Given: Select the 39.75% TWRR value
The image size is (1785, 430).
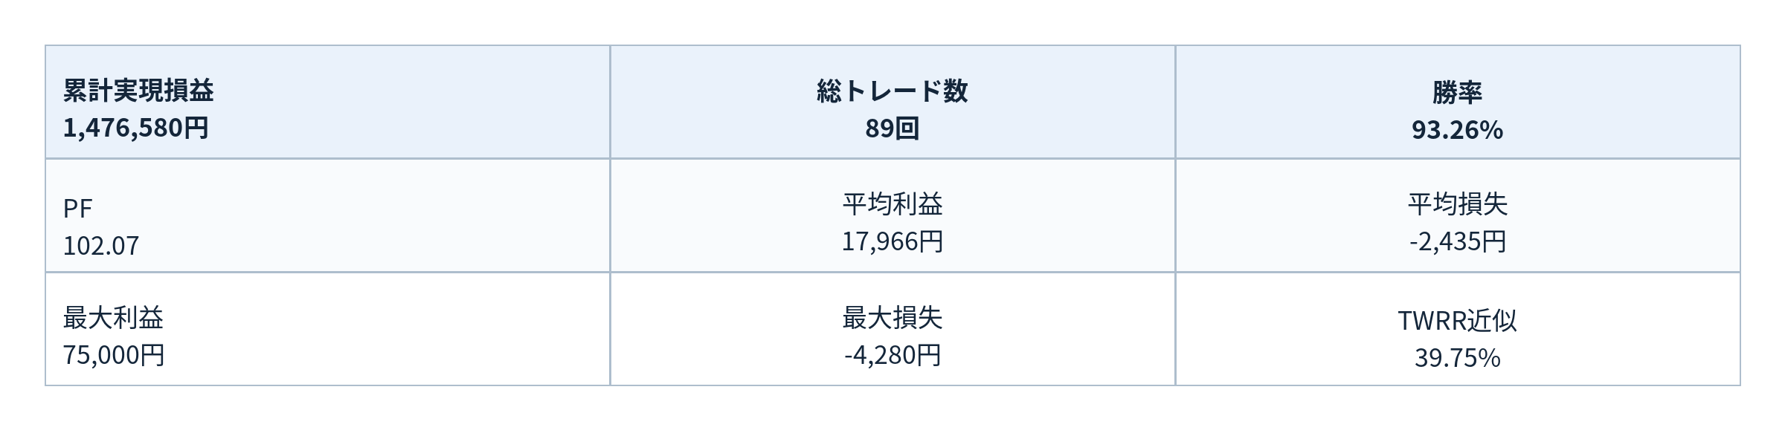Looking at the screenshot, I should 1457,359.
